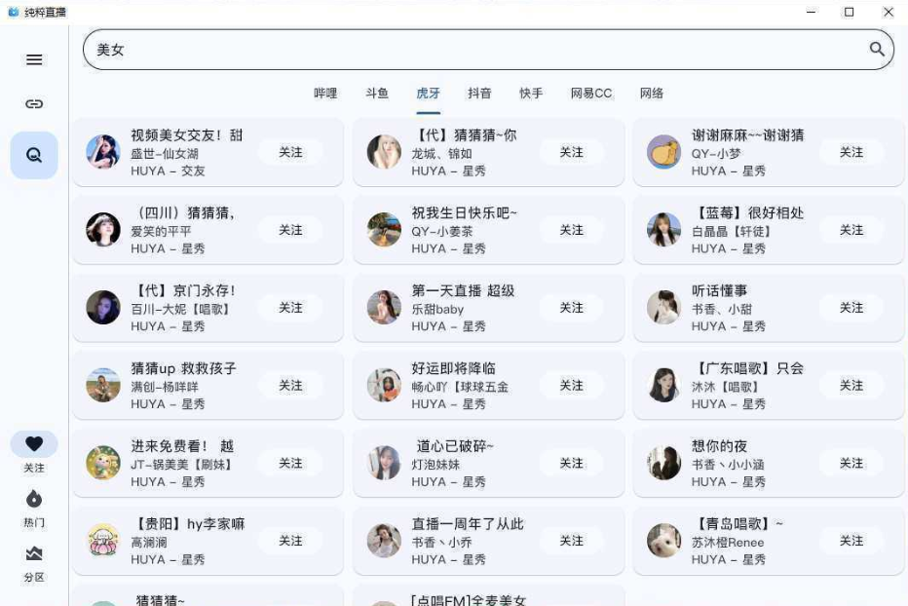Open the 热门 popular flame icon
Viewport: 908px width, 606px height.
pos(34,499)
